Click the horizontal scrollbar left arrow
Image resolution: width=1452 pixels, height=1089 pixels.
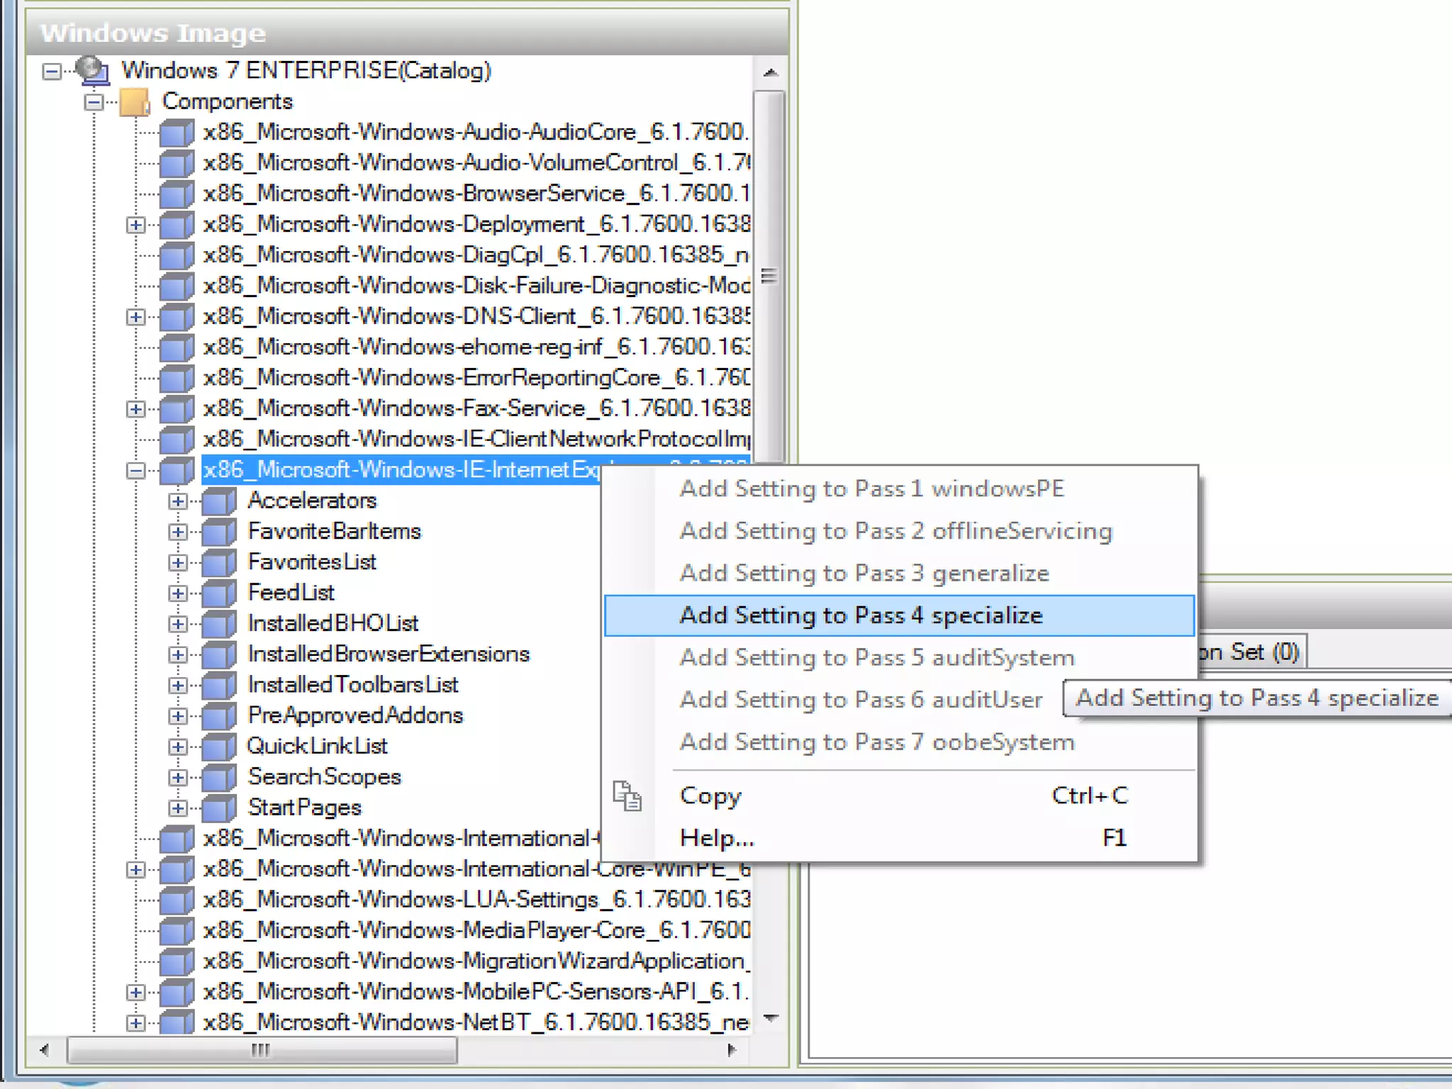pyautogui.click(x=45, y=1050)
